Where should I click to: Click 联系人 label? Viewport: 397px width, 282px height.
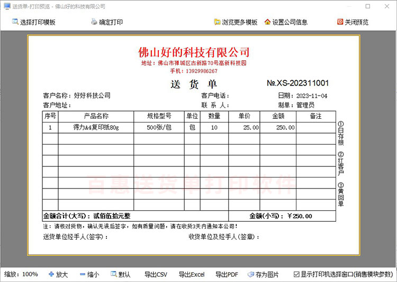pos(215,105)
